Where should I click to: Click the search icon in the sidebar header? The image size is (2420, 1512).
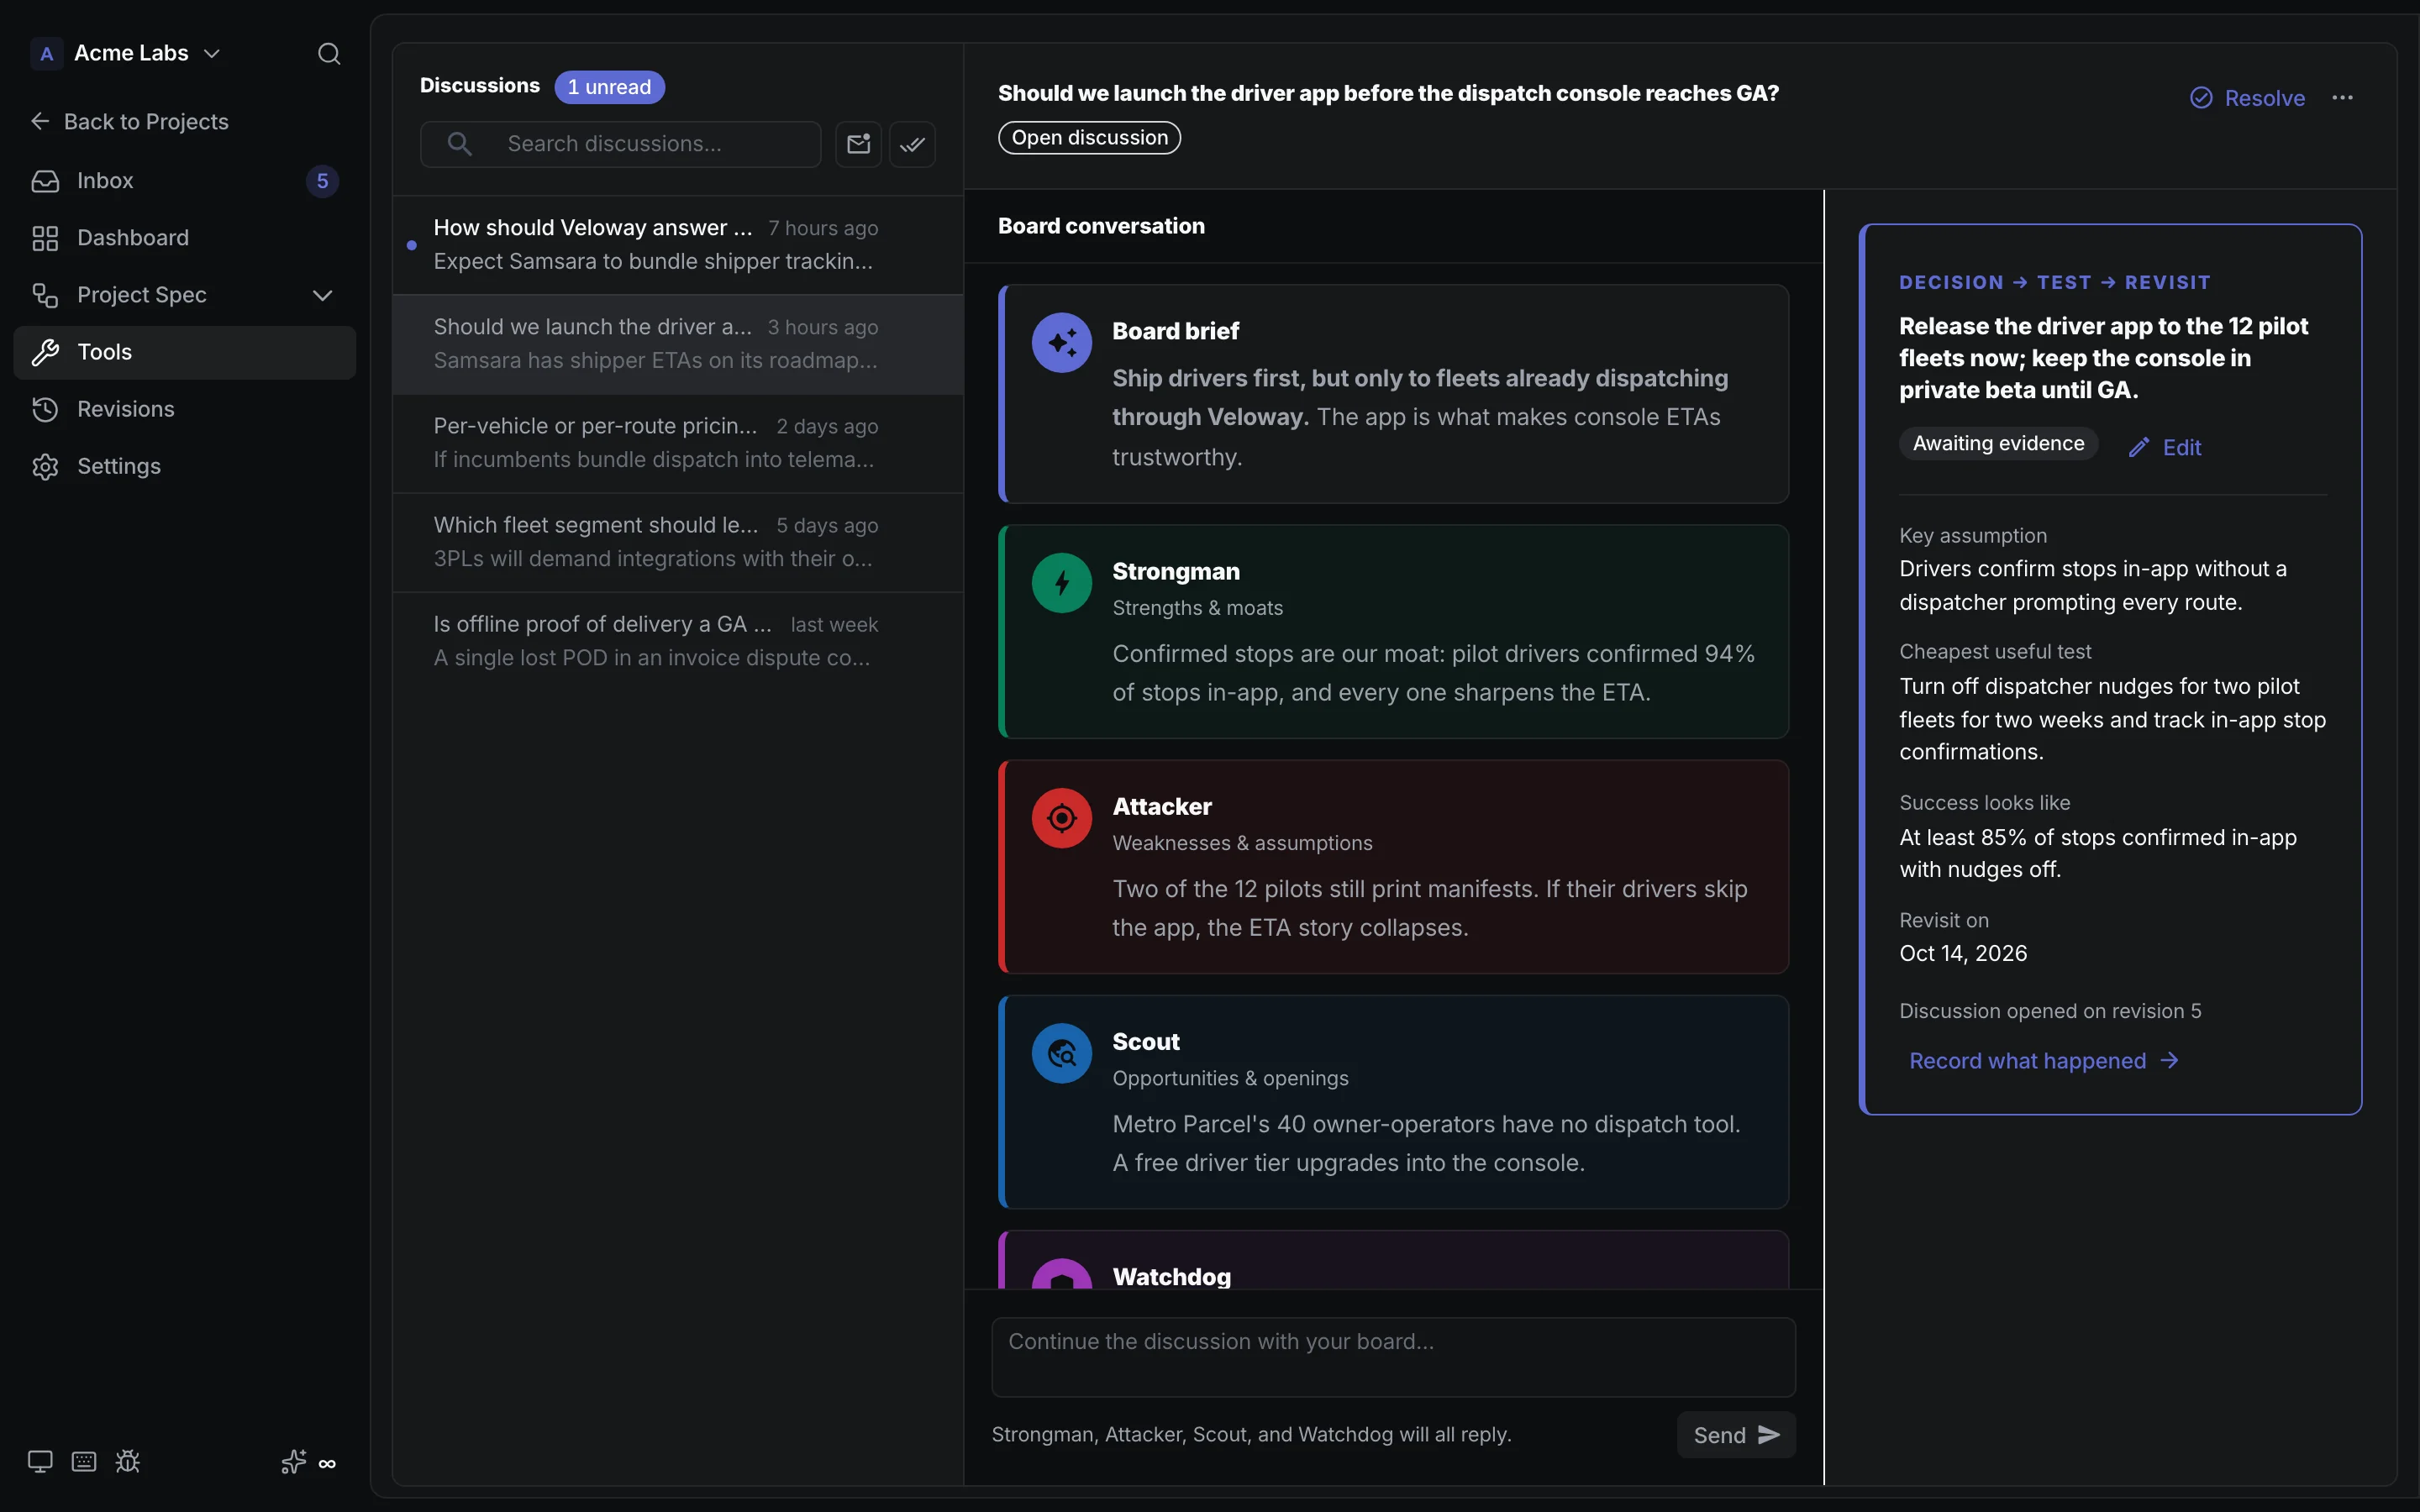[x=329, y=53]
